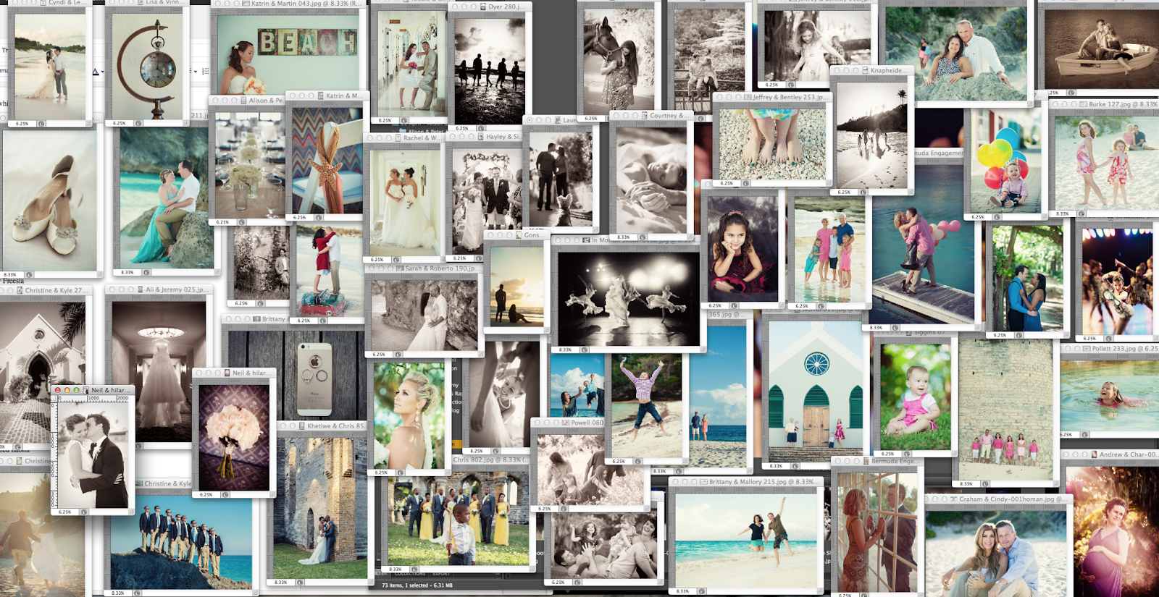Screen dimensions: 1159x597
Task: Click the document icon beside Brittany & Mallory 215 title
Action: coord(704,481)
